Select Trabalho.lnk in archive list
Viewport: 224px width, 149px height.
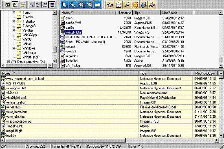click(14, 126)
